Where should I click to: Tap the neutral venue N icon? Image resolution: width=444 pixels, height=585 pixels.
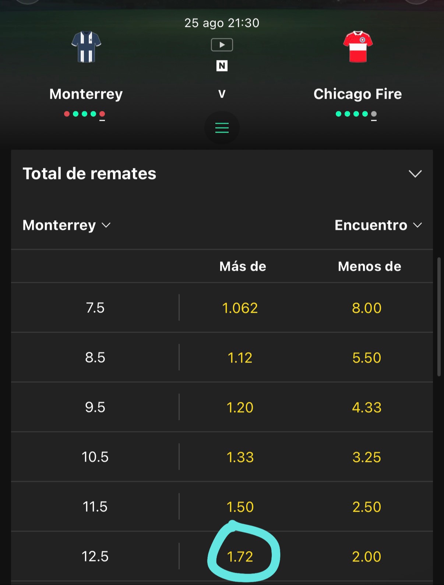point(222,66)
